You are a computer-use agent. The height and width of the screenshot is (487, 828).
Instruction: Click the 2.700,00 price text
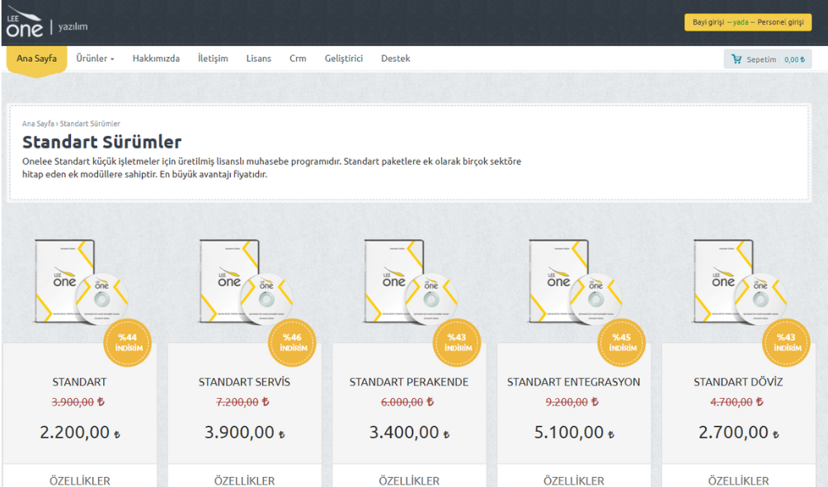739,432
